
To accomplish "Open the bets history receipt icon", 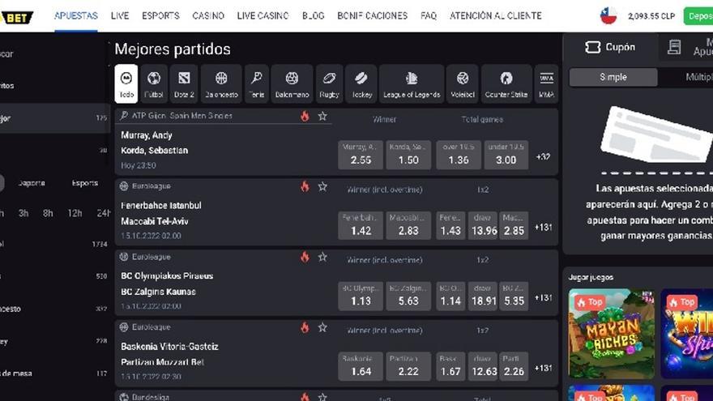I will (674, 47).
